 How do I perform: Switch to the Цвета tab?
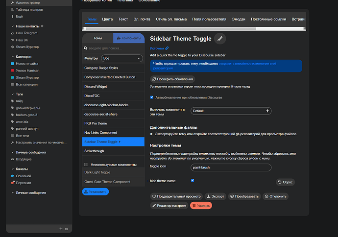[x=107, y=19]
